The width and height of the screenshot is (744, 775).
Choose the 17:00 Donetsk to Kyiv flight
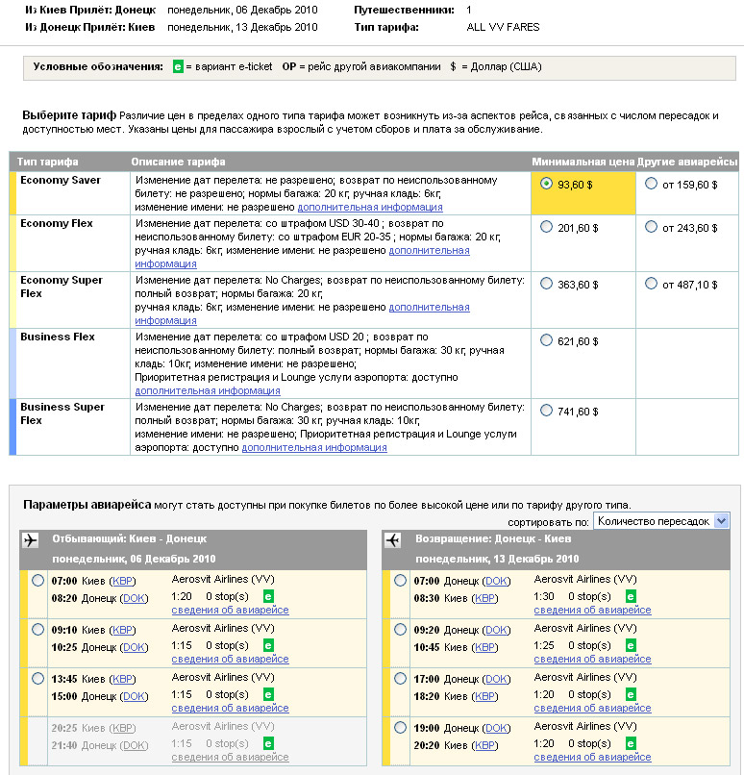(x=400, y=678)
